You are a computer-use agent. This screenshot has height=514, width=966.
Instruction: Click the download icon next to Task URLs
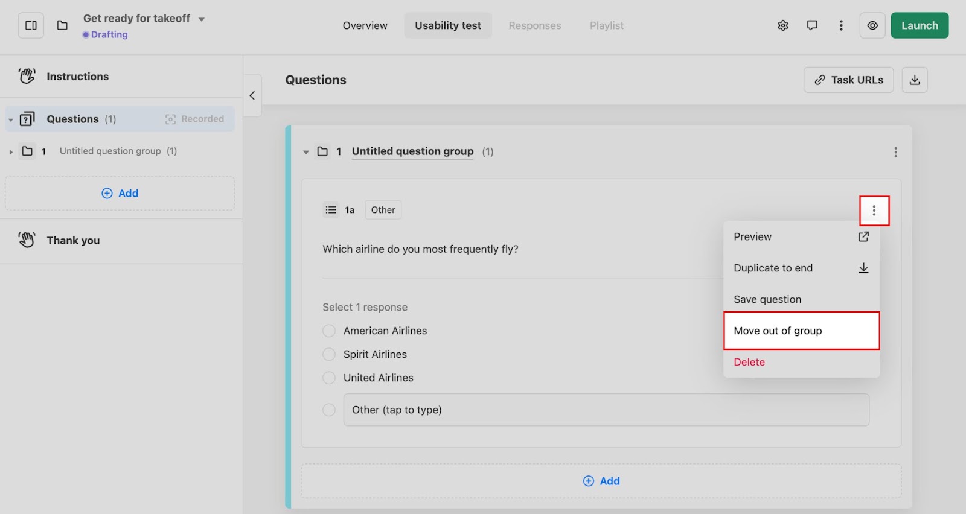[x=915, y=80]
